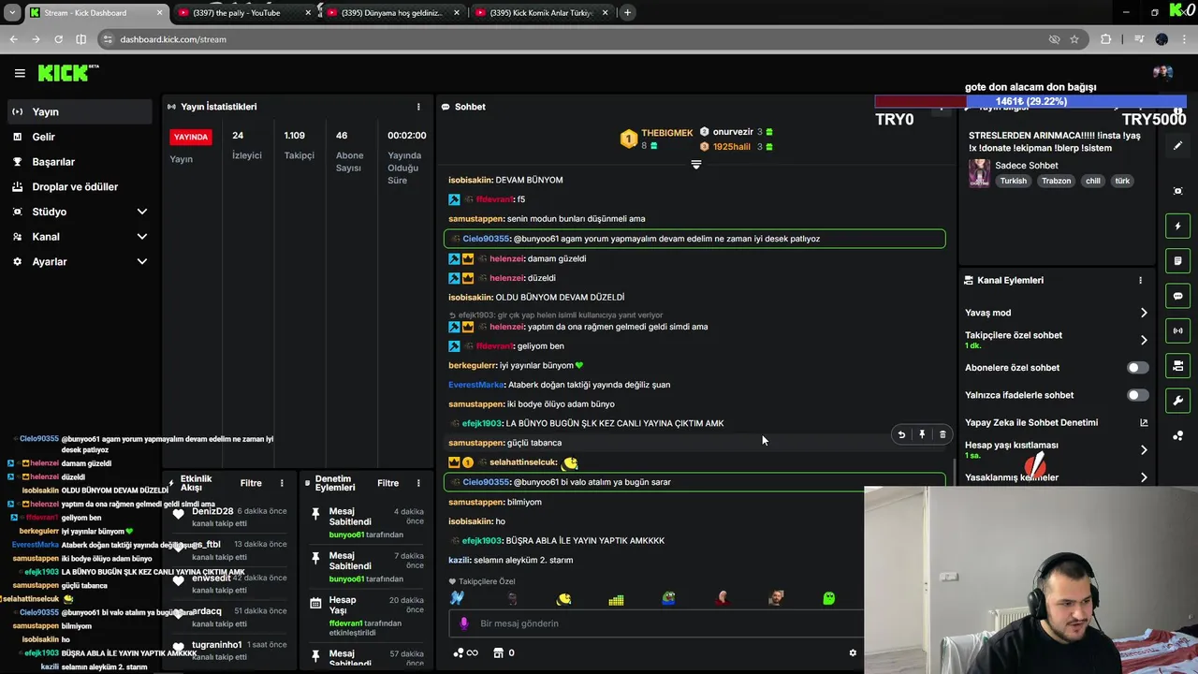Open Takipçilere özel sohbet chevron
Screen dimensions: 1198x674
(x=1143, y=340)
